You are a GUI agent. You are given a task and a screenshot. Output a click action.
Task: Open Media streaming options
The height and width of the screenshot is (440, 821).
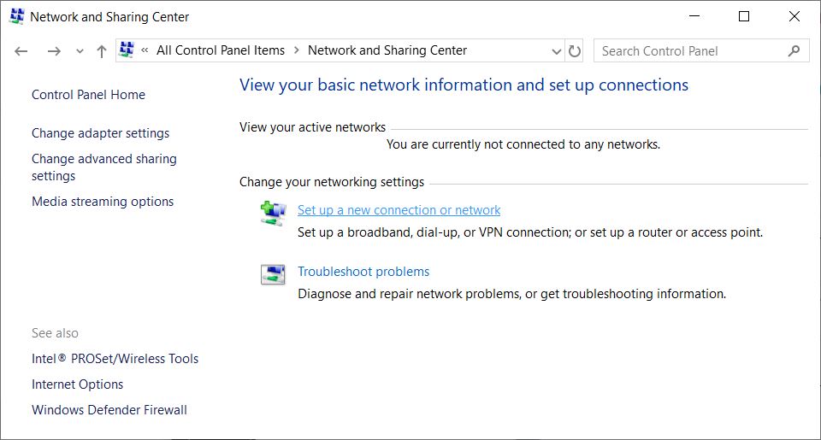(x=103, y=202)
